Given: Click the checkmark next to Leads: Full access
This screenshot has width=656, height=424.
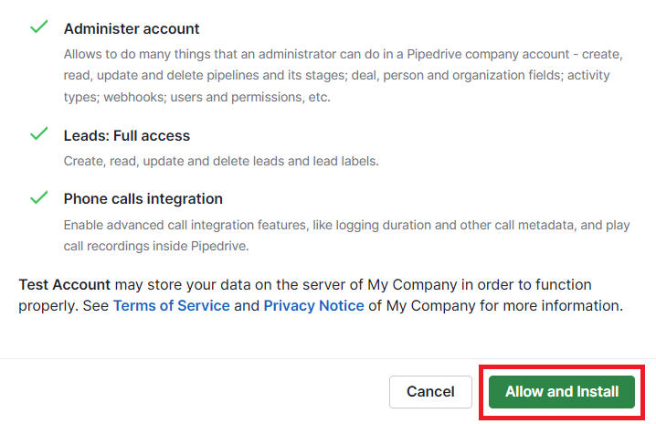Looking at the screenshot, I should pyautogui.click(x=38, y=134).
